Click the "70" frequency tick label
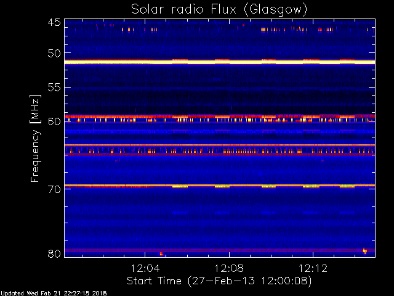This screenshot has width=394, height=296. (54, 189)
